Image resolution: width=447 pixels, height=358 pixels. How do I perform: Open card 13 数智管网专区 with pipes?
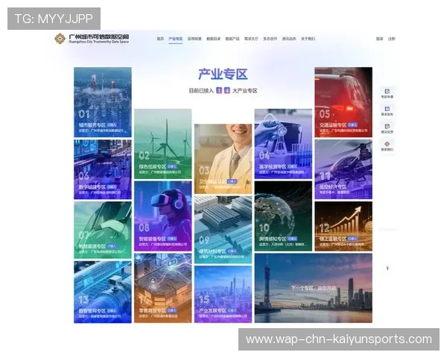103,292
